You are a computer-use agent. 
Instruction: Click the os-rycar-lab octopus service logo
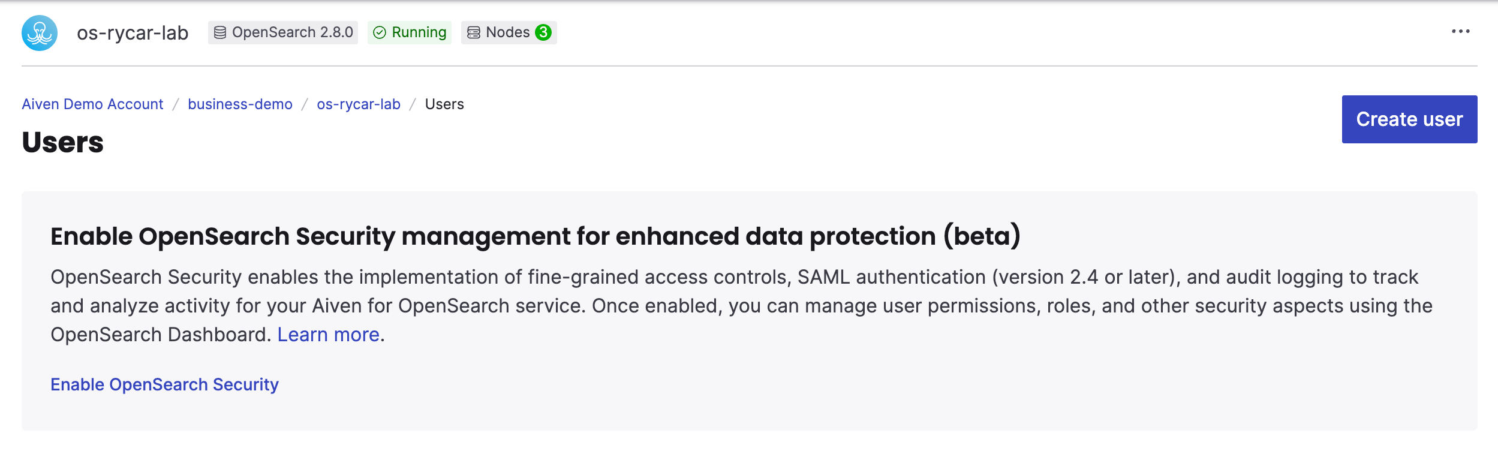click(38, 33)
